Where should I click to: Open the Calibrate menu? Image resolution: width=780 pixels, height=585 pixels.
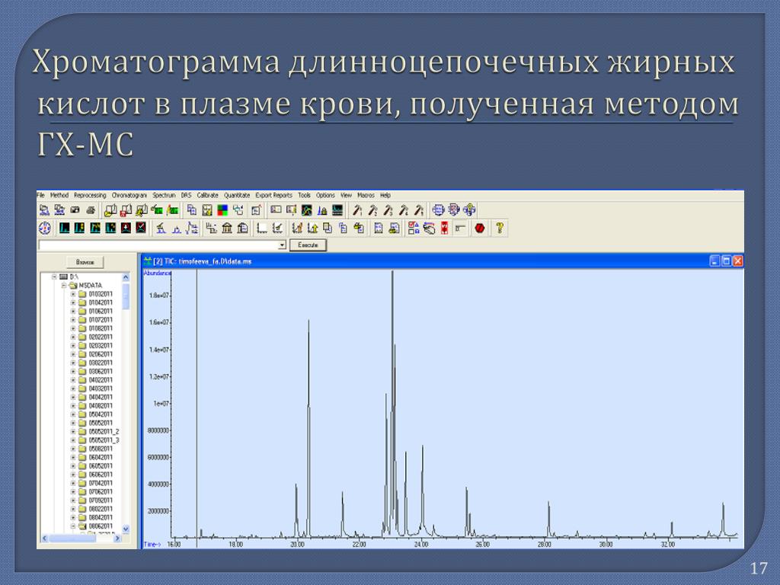point(207,196)
